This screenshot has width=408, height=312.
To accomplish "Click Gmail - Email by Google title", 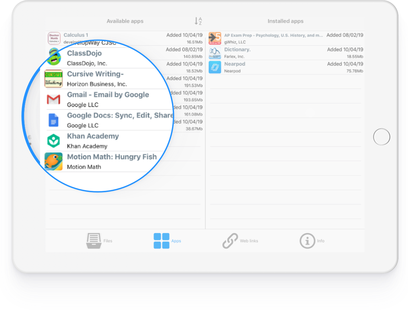I will click(108, 95).
